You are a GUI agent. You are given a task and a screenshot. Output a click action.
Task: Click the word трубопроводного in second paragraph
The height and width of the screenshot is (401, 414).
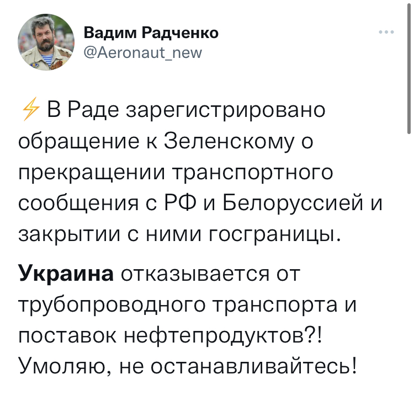[x=112, y=305]
